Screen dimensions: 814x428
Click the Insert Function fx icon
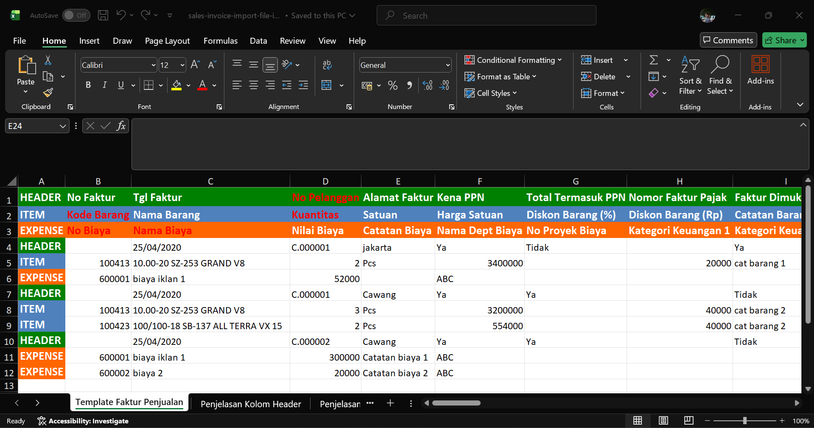[121, 126]
